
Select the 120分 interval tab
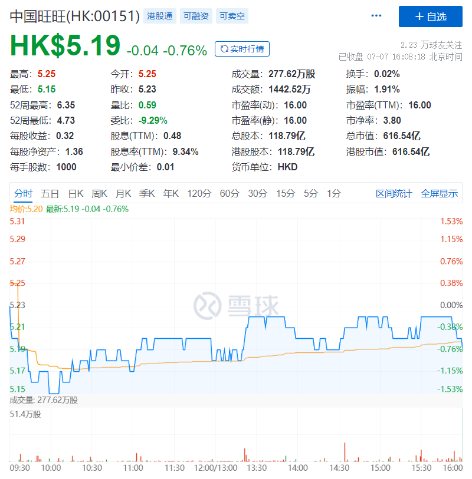pos(199,193)
